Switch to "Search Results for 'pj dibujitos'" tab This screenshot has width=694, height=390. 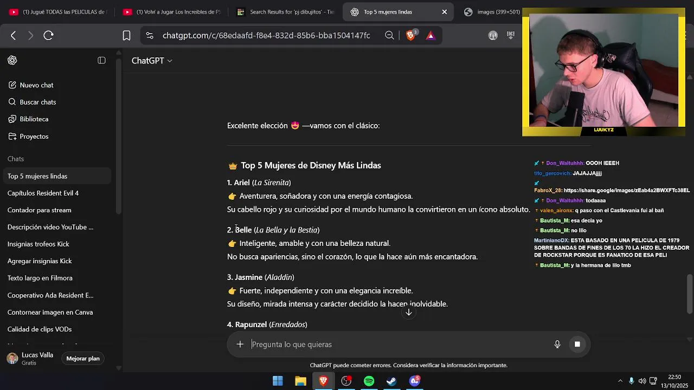coord(286,12)
